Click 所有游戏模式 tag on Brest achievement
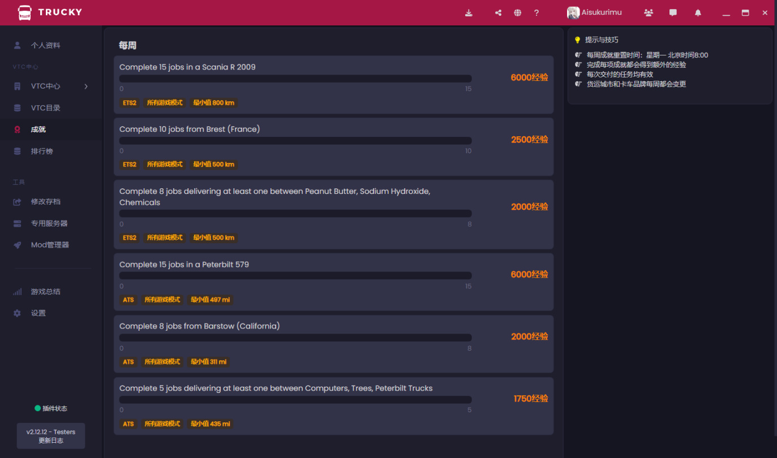 (165, 165)
